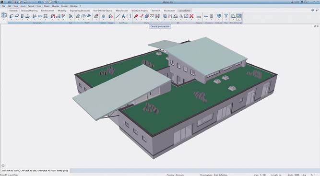
Task: Click the magnifier find-elements icon in ribbon
Action: pos(71,16)
